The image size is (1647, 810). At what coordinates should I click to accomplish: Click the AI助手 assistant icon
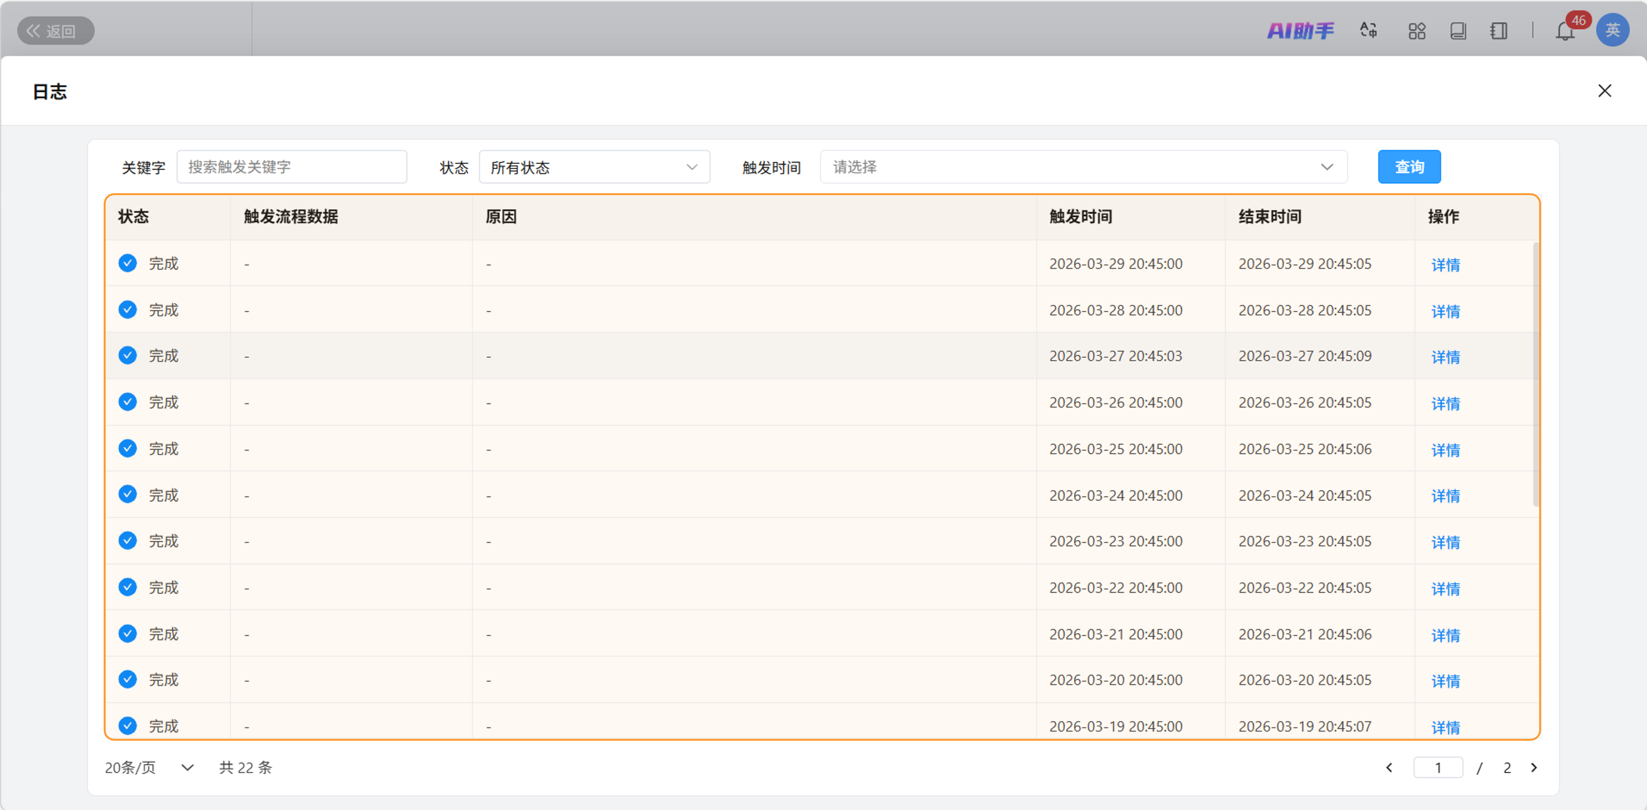tap(1300, 30)
